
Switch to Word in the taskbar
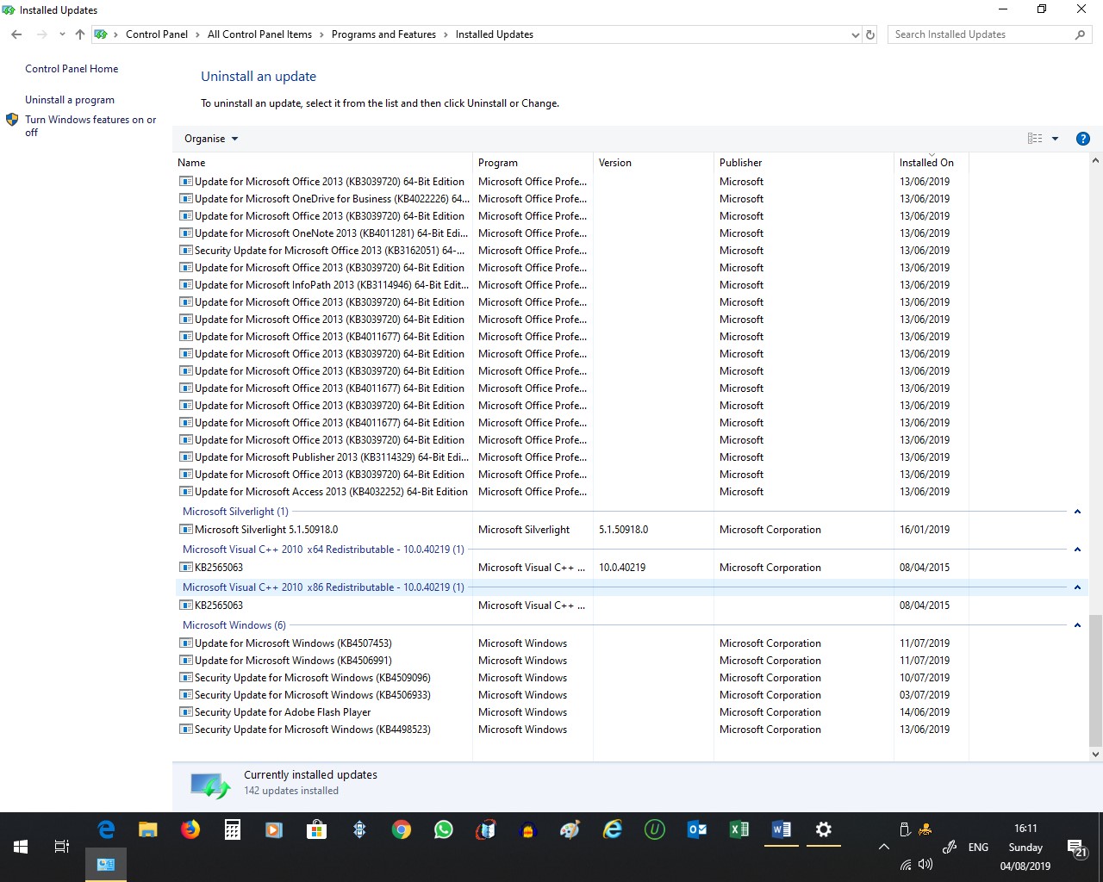tap(782, 829)
